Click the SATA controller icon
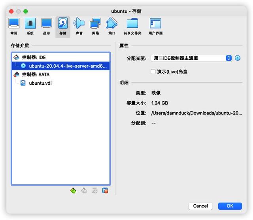253x220 pixels. [17, 74]
